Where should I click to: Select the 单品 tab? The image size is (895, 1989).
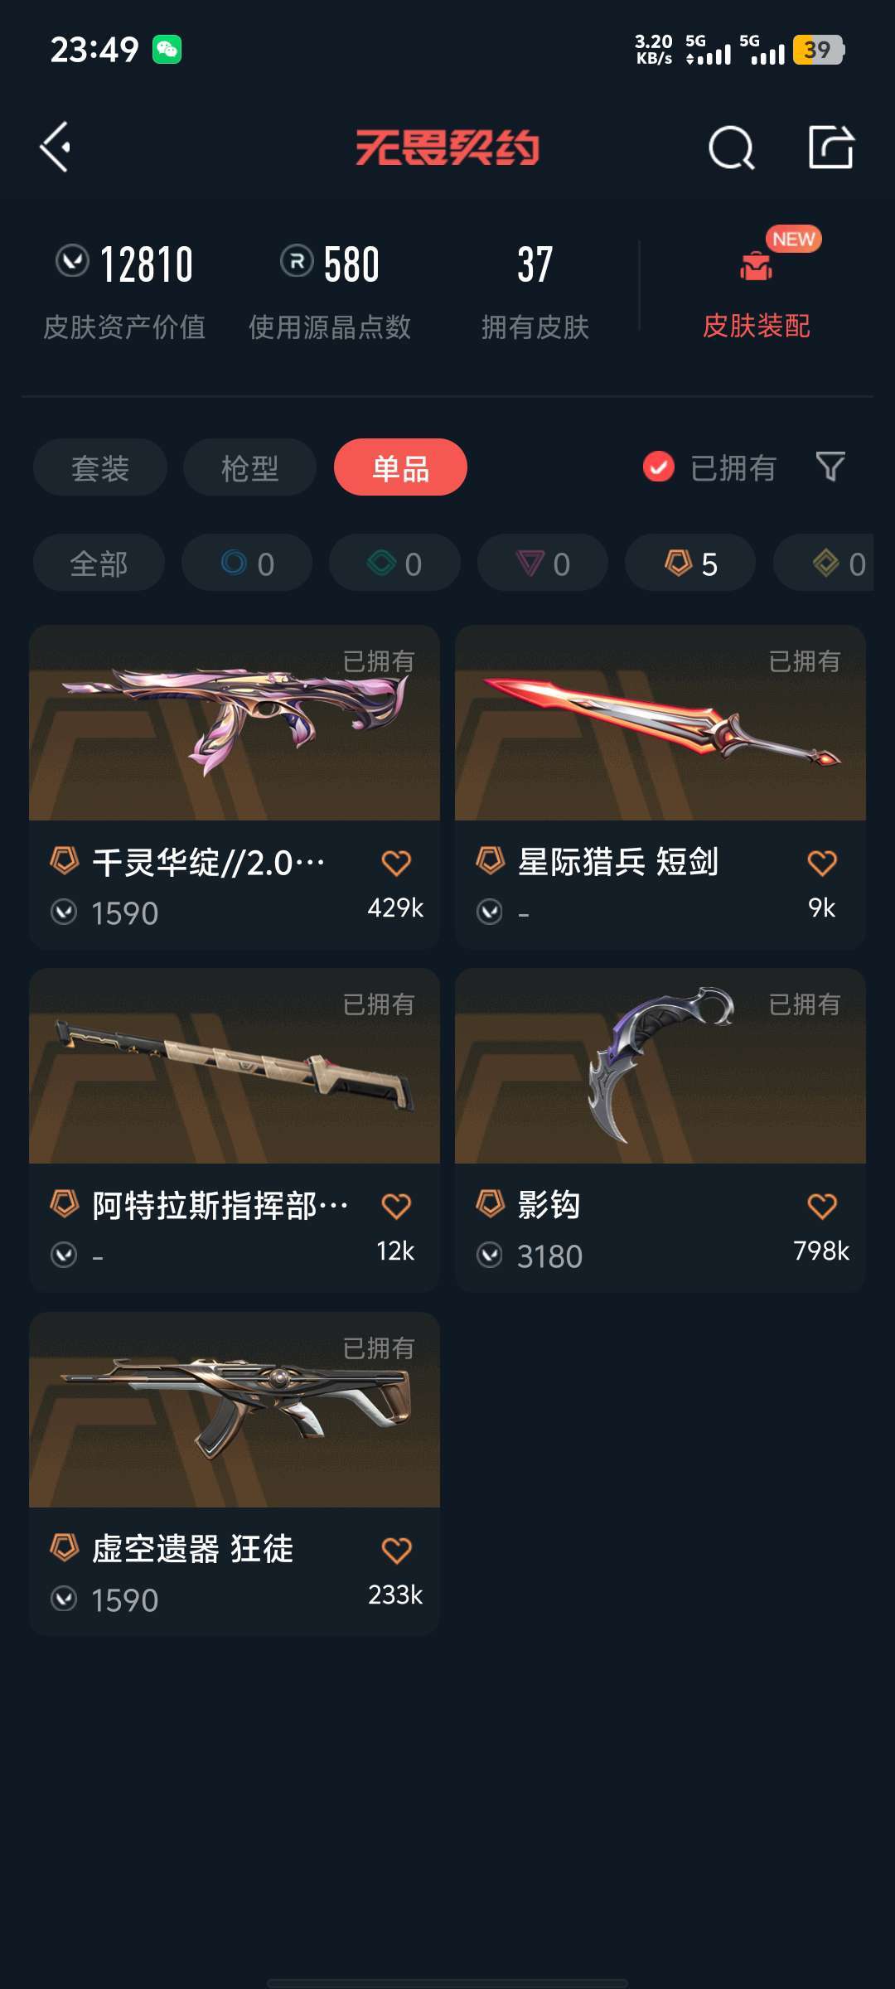tap(400, 467)
